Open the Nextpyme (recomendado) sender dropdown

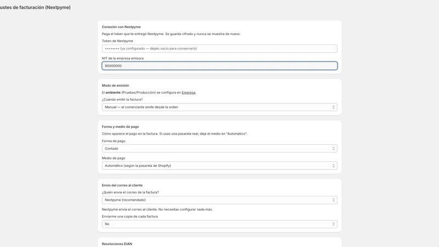click(x=219, y=200)
